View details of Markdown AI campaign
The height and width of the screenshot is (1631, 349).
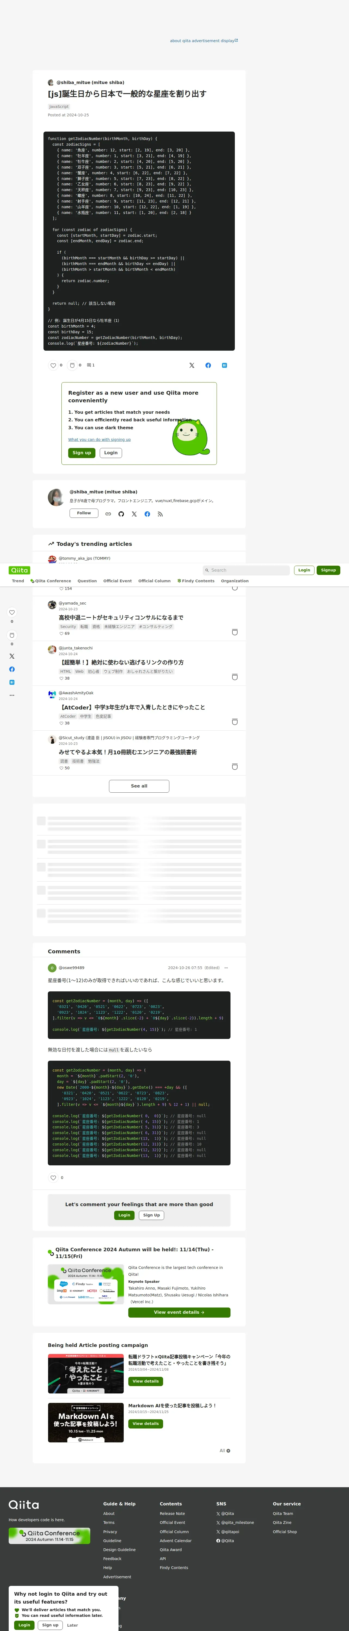[146, 1423]
